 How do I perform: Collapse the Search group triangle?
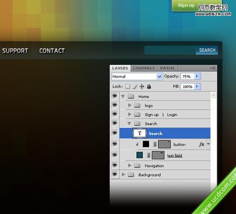[x=129, y=123]
